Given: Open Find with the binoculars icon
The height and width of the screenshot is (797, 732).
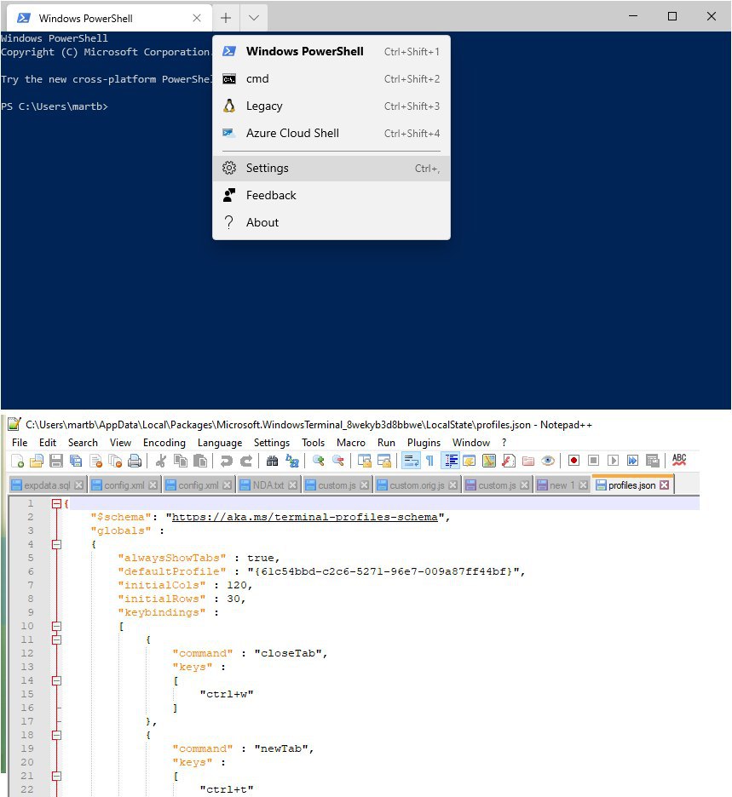Looking at the screenshot, I should (x=273, y=461).
